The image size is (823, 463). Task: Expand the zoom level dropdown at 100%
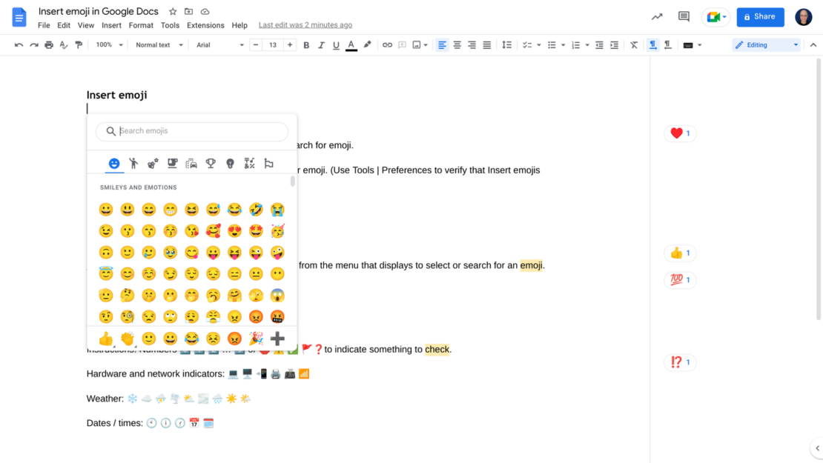(108, 44)
